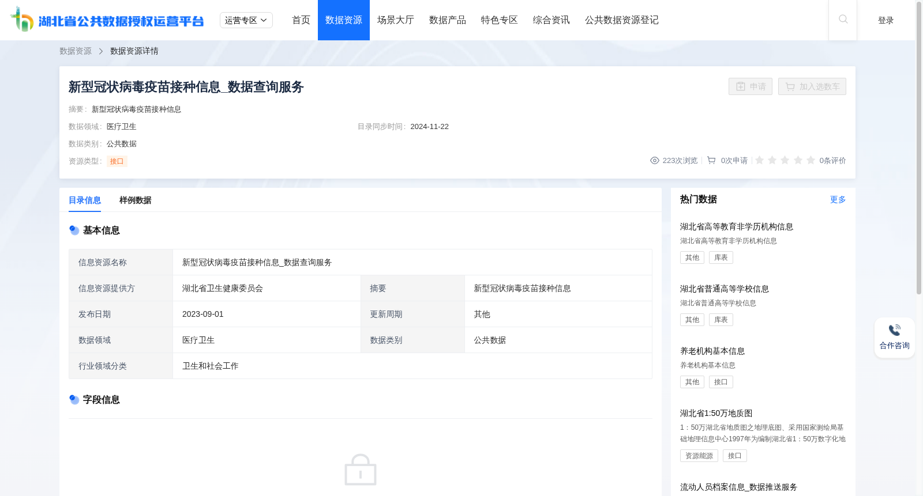Go to 首页 in navigation
Screen dimensions: 923x496
[x=301, y=20]
